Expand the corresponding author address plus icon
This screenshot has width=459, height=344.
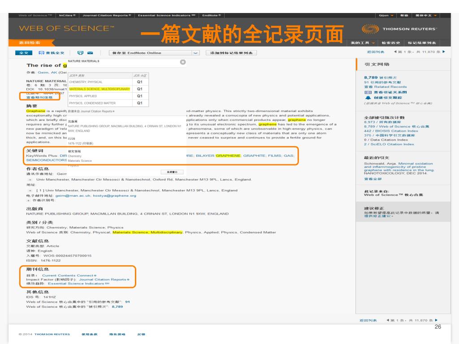[x=30, y=180]
